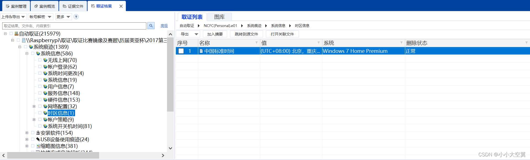The image size is (530, 160).
Task: Select the Windows 7 Home Premium cell
Action: [x=364, y=51]
